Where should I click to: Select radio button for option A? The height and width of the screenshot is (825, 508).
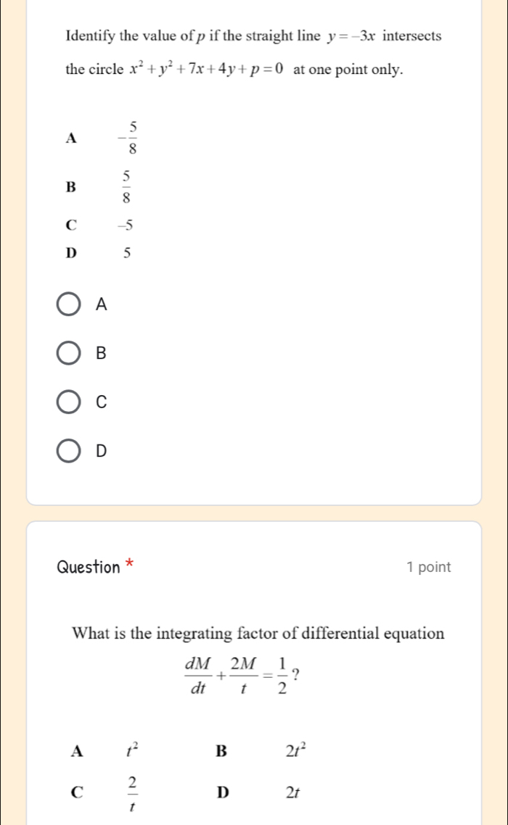tap(69, 307)
